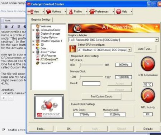This screenshot has height=135, width=161.
Task: Expand the dropdown arrow next to View
Action: click(43, 12)
